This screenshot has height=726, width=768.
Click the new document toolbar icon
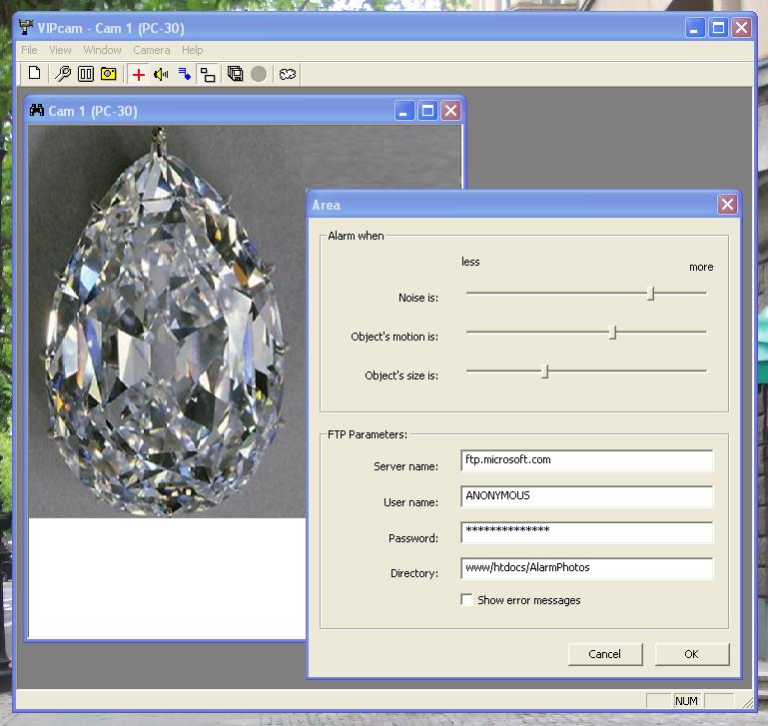(35, 74)
